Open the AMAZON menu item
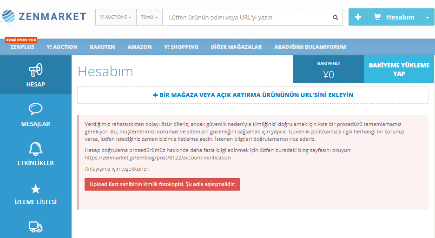435x238 pixels. tap(139, 47)
